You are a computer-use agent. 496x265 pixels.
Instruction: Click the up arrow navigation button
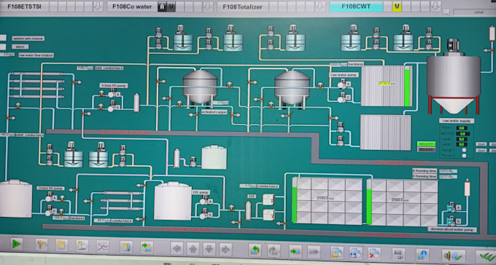(x=193, y=249)
